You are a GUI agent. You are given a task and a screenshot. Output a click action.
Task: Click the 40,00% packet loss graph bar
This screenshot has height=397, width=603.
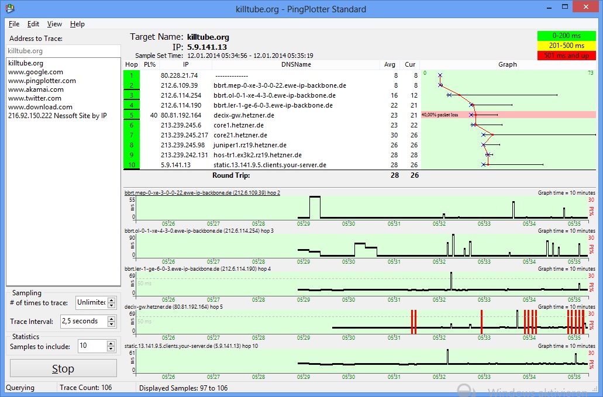coord(508,115)
